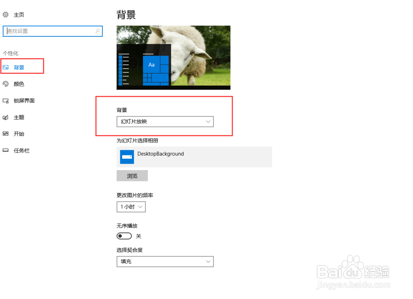Image resolution: width=413 pixels, height=299 pixels.
Task: Click the magnifier search icon
Action: click(x=97, y=31)
